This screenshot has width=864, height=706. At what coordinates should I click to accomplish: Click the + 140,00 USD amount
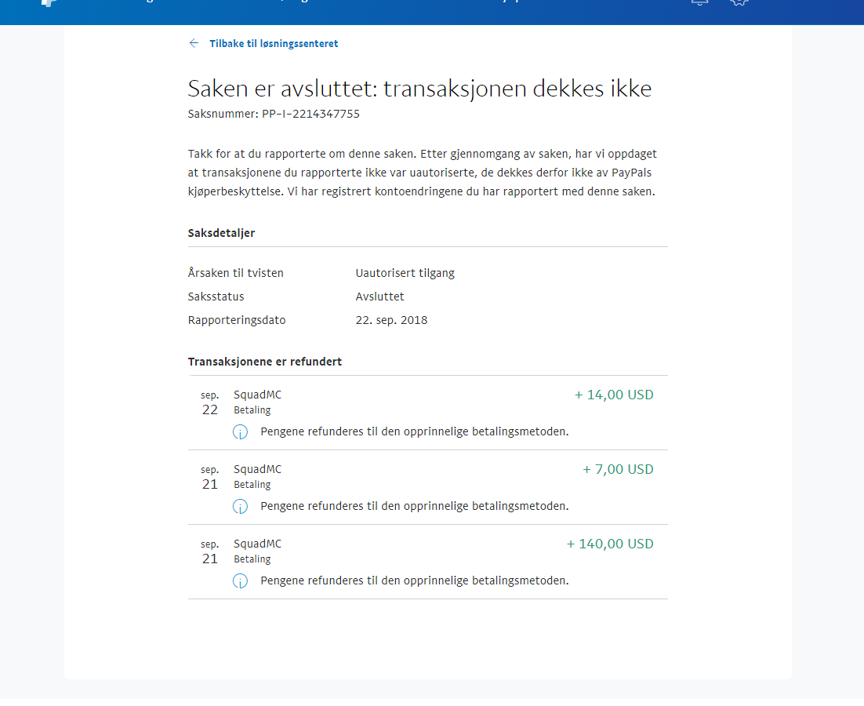(x=610, y=544)
